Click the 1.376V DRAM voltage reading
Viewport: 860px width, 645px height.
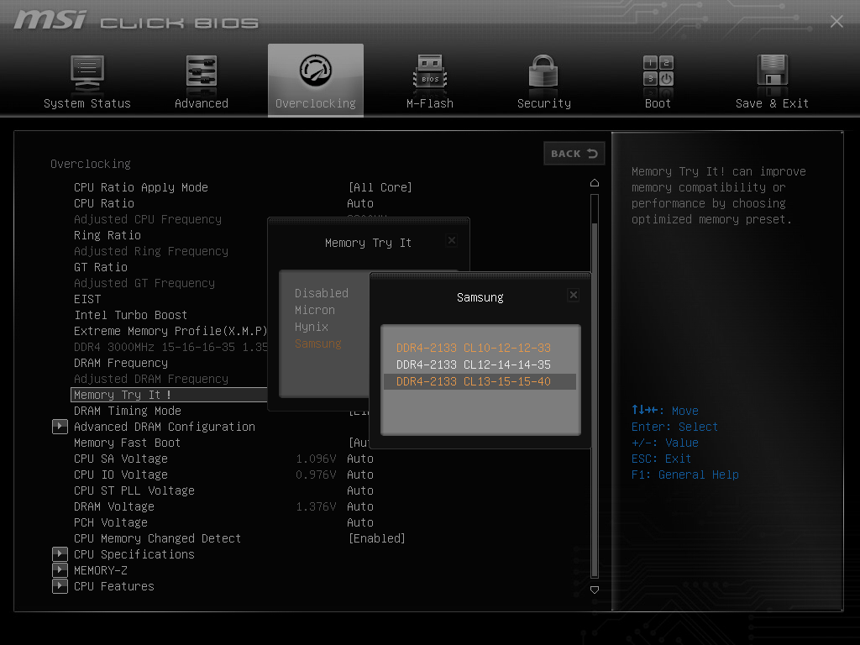click(x=316, y=506)
